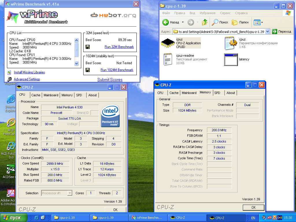The height and width of the screenshot is (222, 296).
Task: Go back with the green Назад arrow
Action: tap(166, 22)
